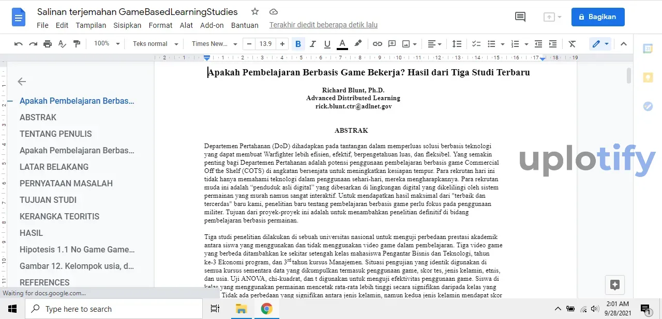Image resolution: width=662 pixels, height=319 pixels.
Task: Open last edit history link
Action: [323, 25]
